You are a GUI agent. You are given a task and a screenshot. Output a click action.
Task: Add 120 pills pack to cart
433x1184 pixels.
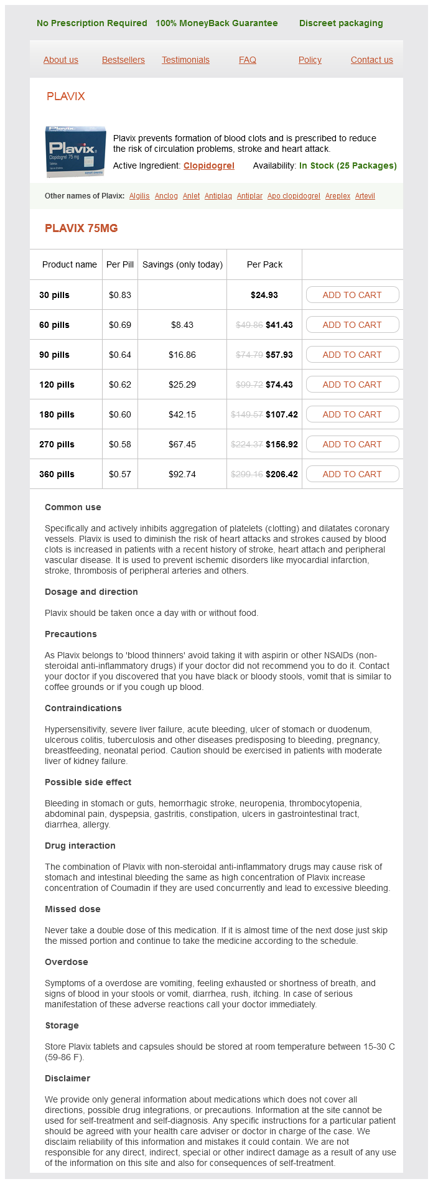click(x=352, y=385)
